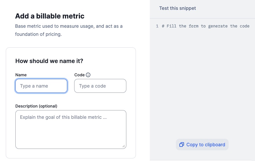The image size is (255, 161).
Task: Click the 'Base metric used to measure usage' subtitle
Action: pyautogui.click(x=69, y=26)
